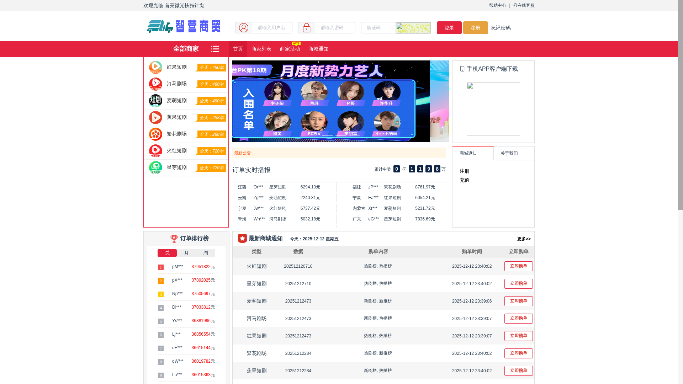Image resolution: width=683 pixels, height=384 pixels.
Task: Click the 蕉果短剧 merchant icon
Action: coord(155,117)
